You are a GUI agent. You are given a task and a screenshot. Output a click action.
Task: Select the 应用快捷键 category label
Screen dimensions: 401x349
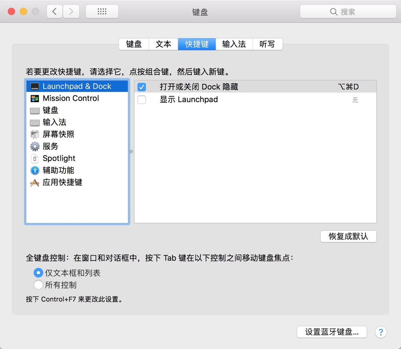point(62,182)
